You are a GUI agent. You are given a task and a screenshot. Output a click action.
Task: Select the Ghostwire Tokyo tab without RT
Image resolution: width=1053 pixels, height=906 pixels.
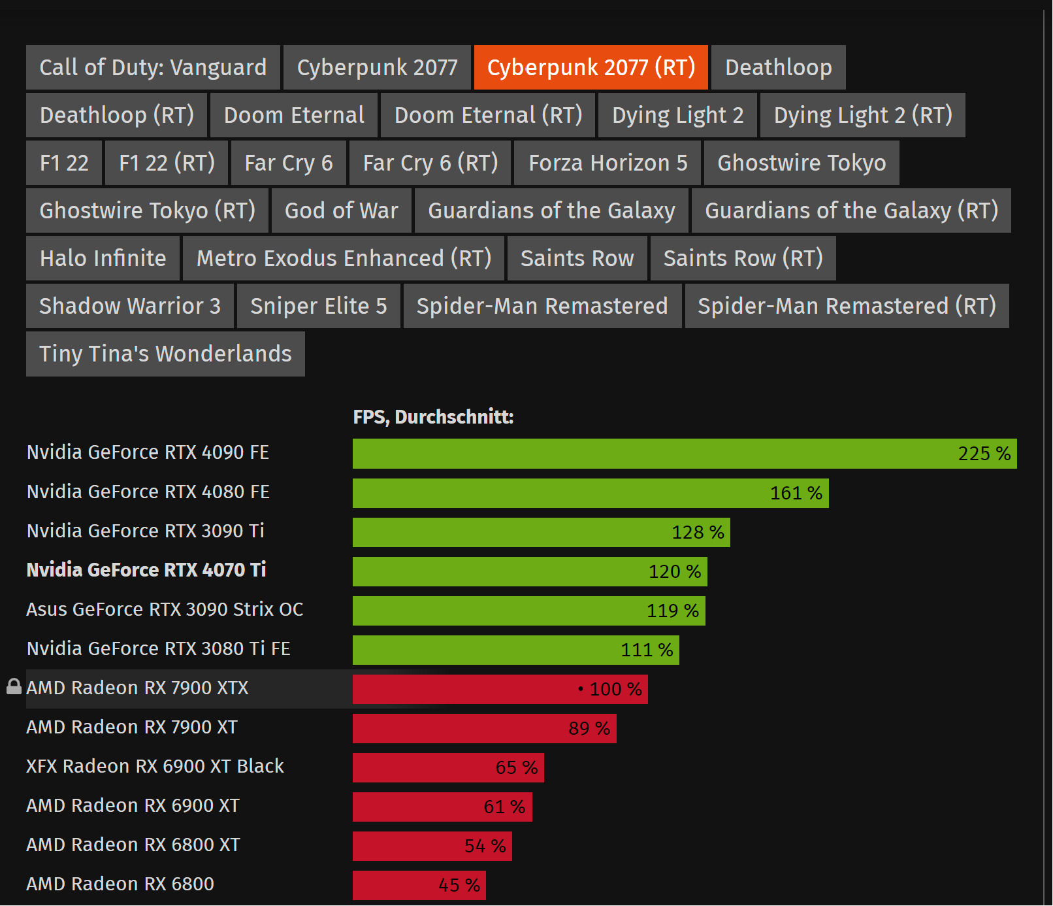pyautogui.click(x=802, y=163)
